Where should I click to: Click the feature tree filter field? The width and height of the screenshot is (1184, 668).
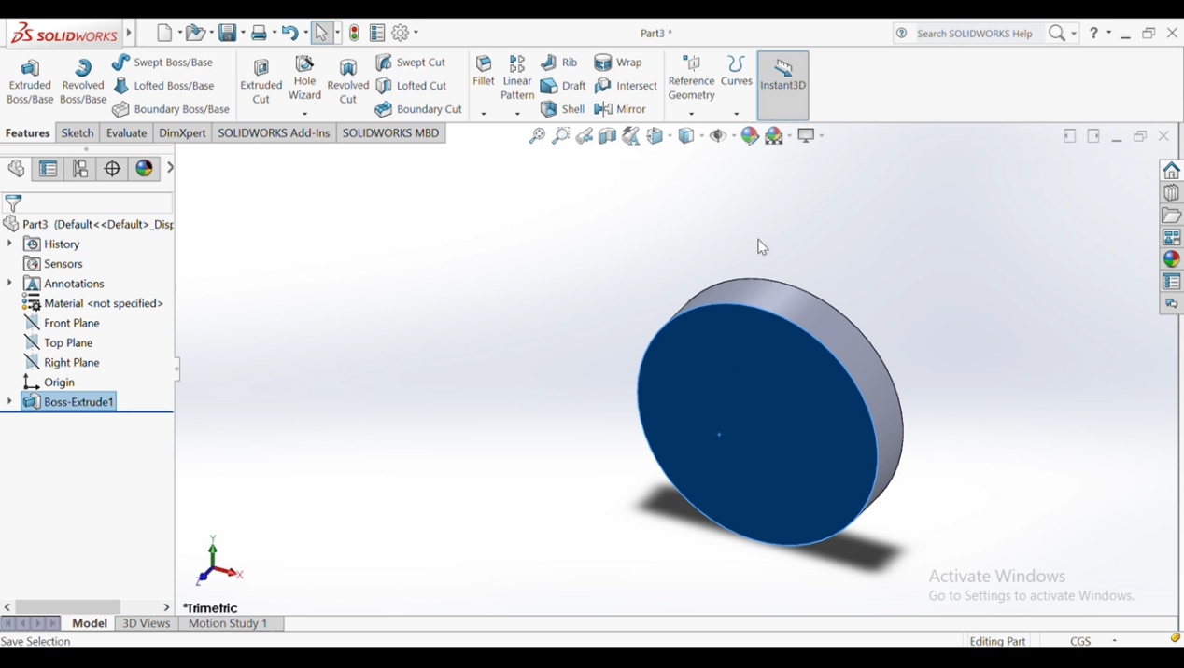[88, 202]
